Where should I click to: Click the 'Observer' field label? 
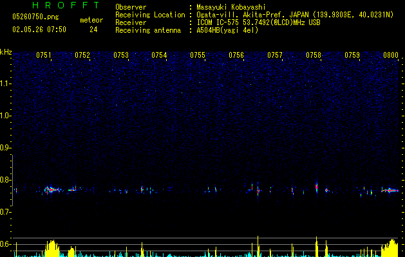coord(131,7)
